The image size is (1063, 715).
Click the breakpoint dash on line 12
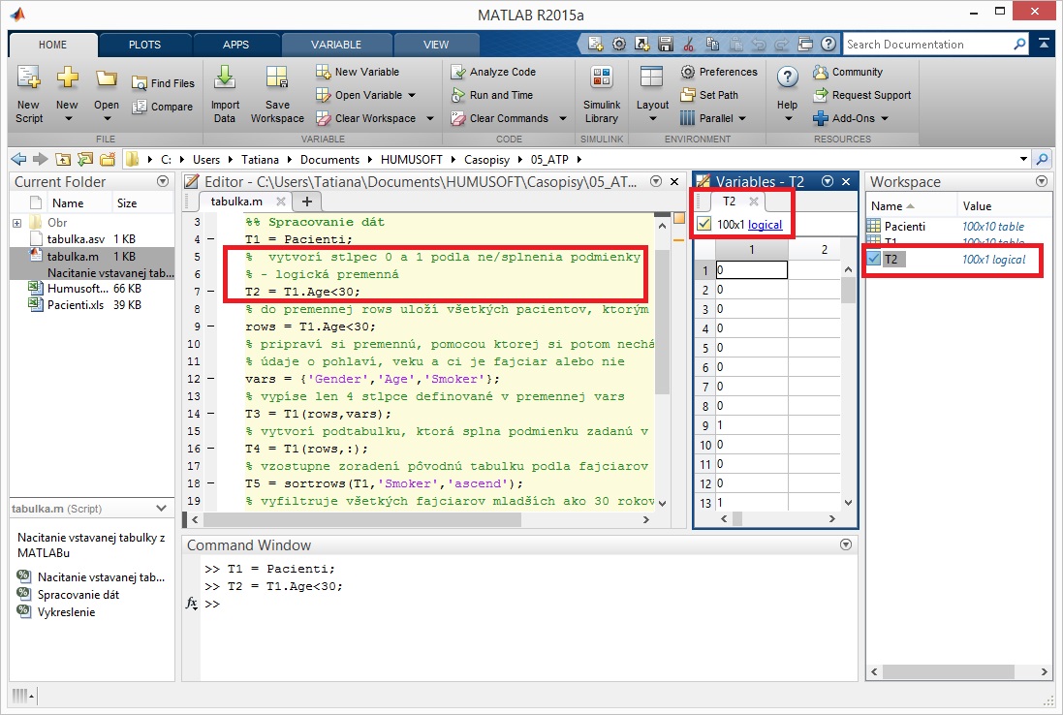(x=211, y=379)
